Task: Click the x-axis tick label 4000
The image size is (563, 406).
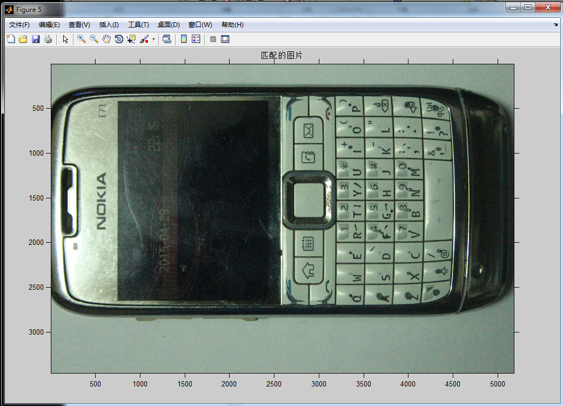Action: click(x=408, y=384)
